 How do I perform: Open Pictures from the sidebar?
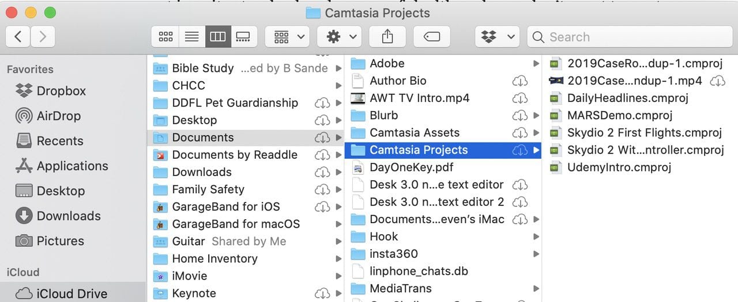point(60,241)
